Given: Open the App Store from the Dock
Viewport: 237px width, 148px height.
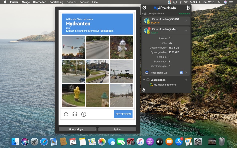Looking at the screenshot, I should (x=179, y=142).
